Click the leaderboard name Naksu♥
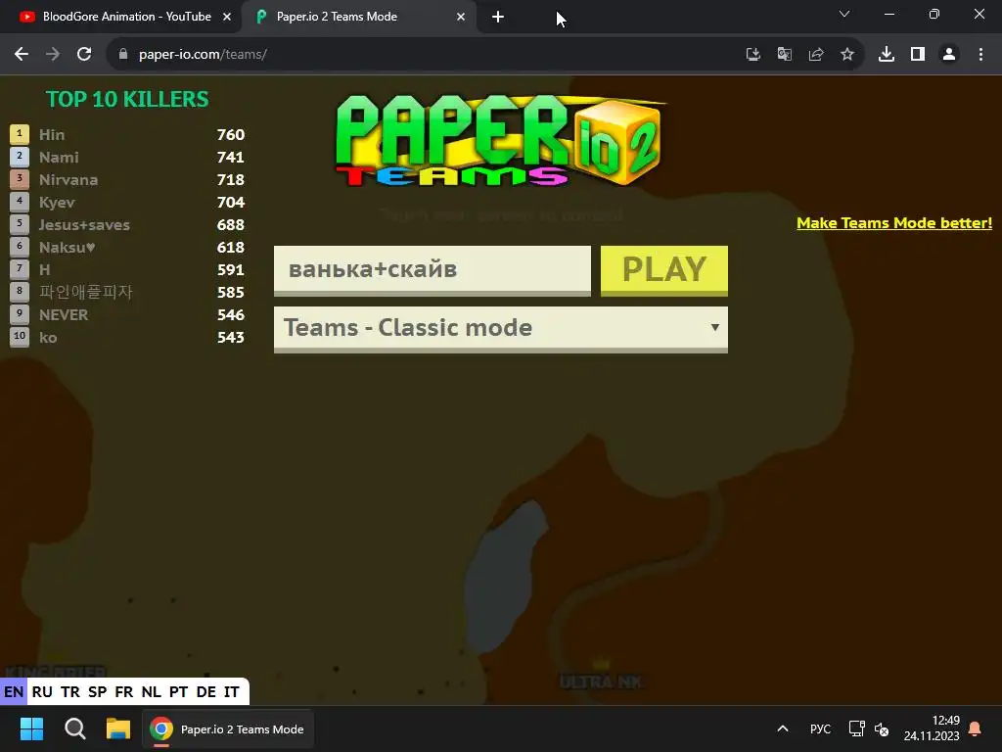The image size is (1002, 752). point(68,248)
